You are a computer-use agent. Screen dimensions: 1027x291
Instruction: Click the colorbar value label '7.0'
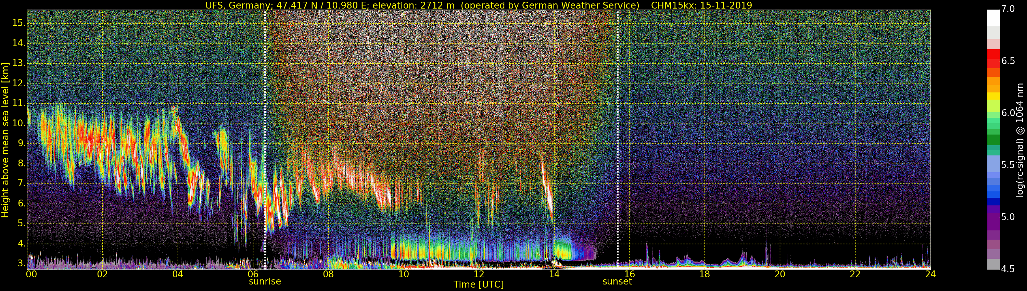click(x=1008, y=9)
